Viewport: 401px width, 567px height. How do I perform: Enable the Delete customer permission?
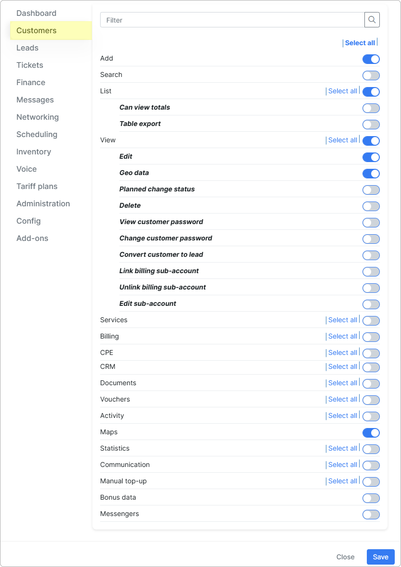tap(371, 206)
